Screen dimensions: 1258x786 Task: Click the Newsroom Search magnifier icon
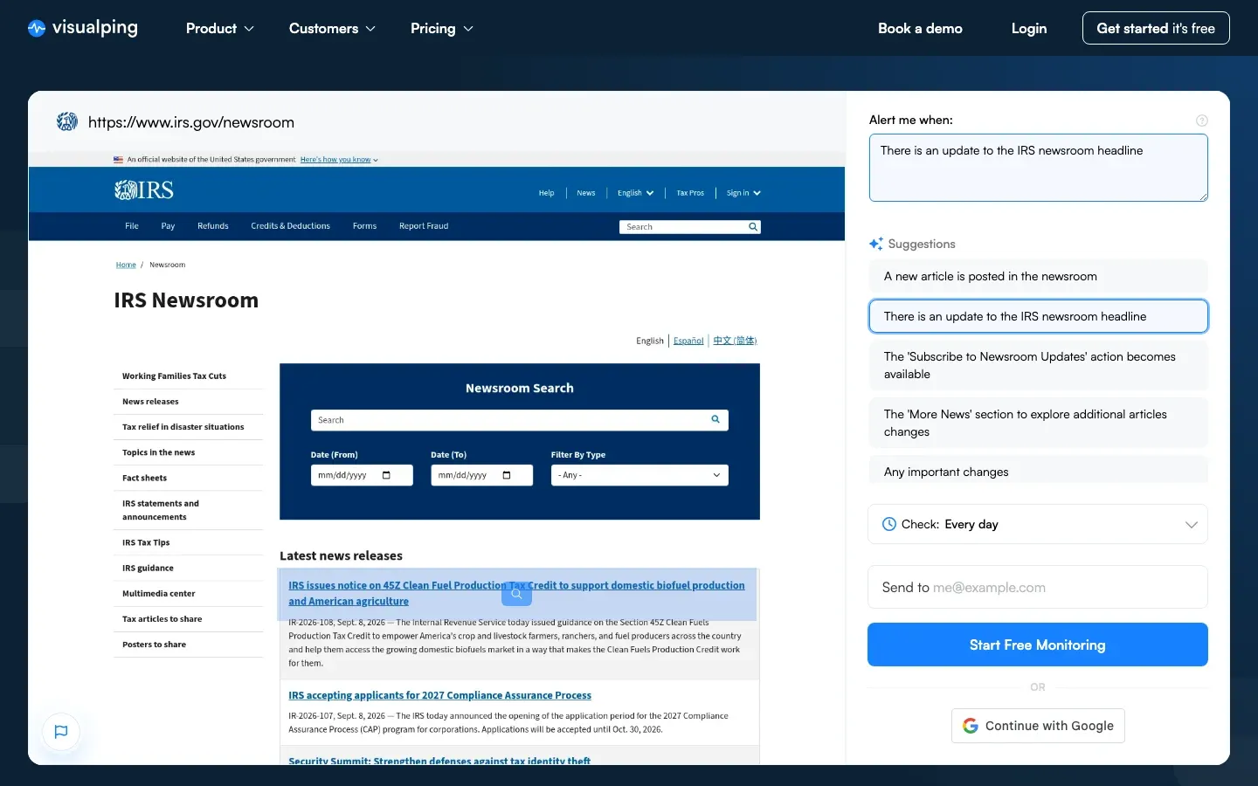point(715,420)
